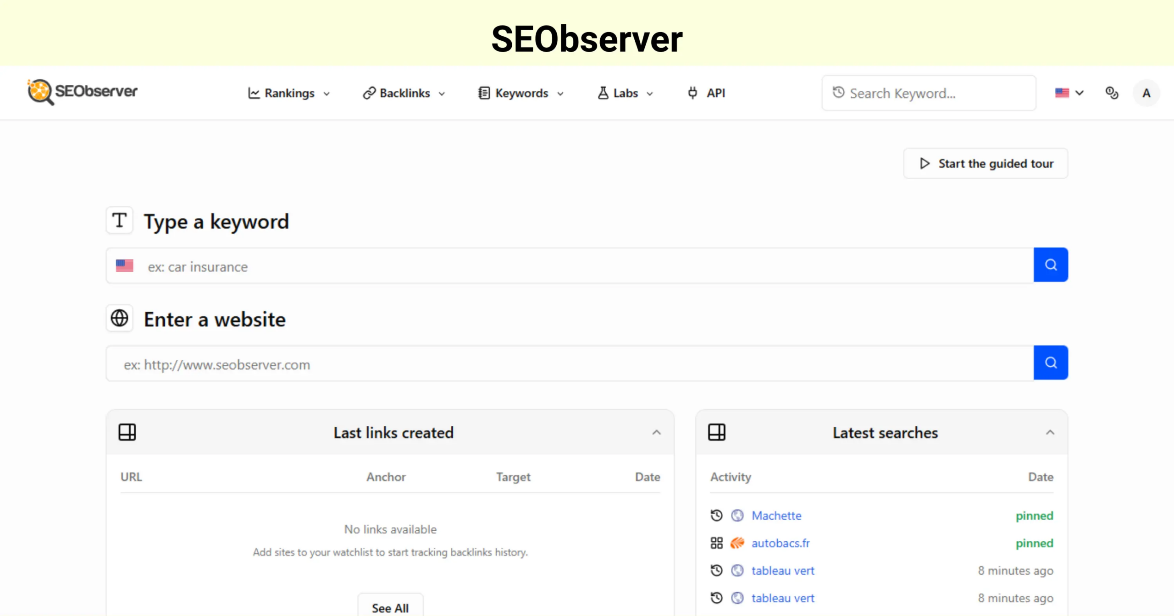Click the Backlinks chain-link icon

point(368,93)
